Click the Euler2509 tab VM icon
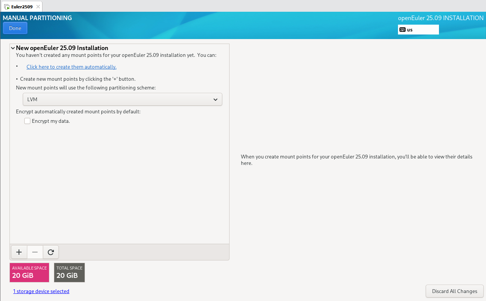 click(x=7, y=7)
